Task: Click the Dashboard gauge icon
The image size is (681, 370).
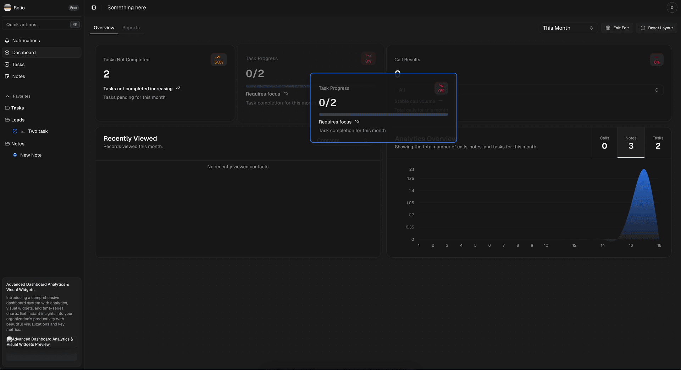Action: pos(7,52)
